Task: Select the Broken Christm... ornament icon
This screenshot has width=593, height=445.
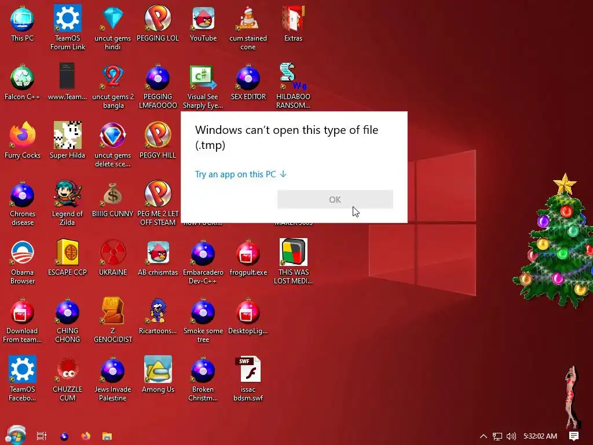Action: (x=203, y=379)
